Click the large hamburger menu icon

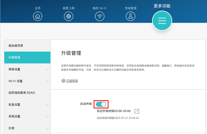click(x=162, y=21)
